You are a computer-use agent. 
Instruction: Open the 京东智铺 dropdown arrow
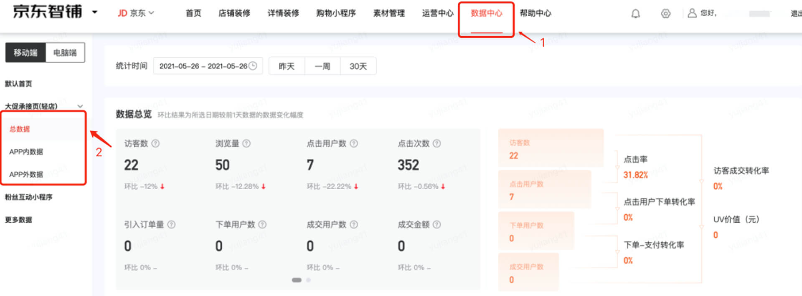point(95,12)
